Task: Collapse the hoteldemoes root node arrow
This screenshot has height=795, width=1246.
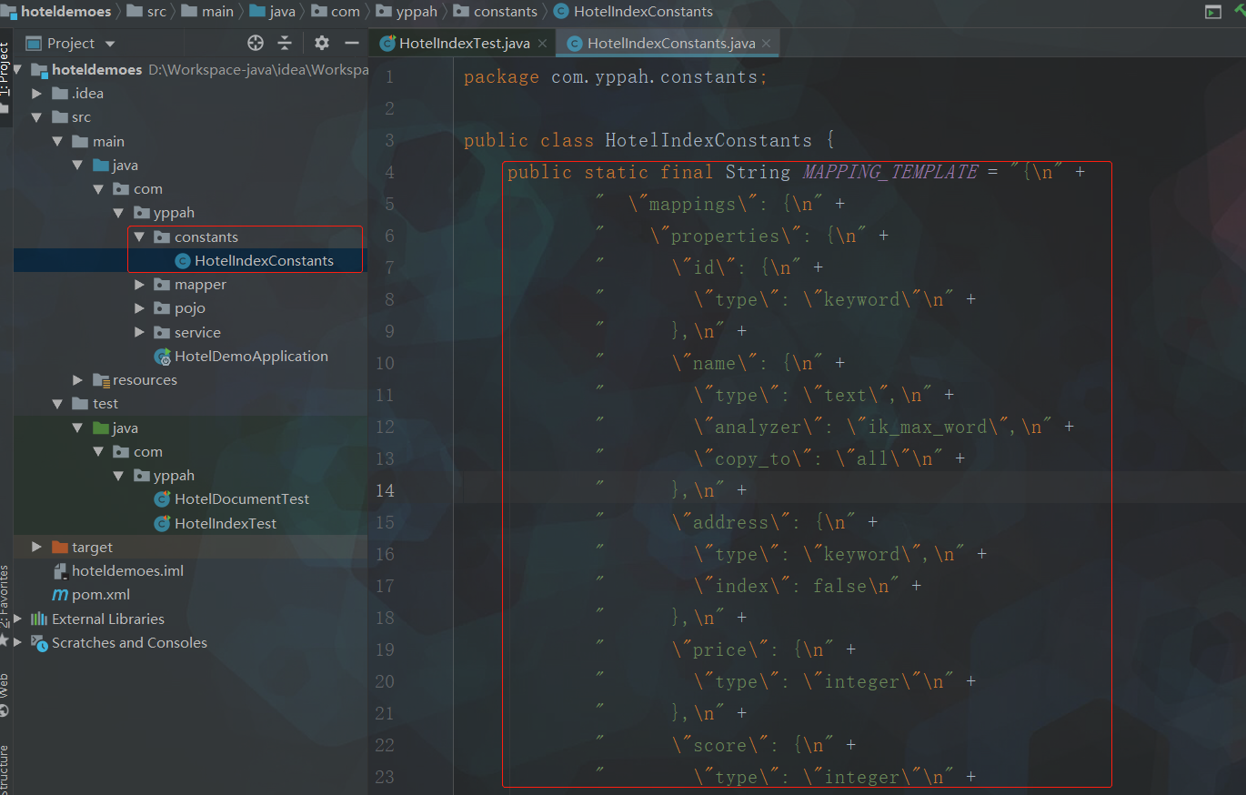Action: [17, 70]
